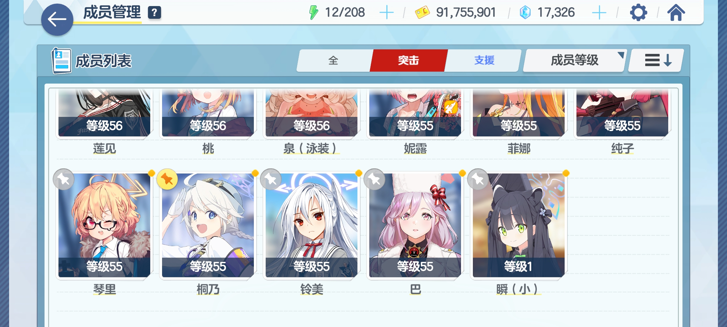Add energy with plus next to 12/208
This screenshot has height=327, width=727.
pyautogui.click(x=387, y=13)
